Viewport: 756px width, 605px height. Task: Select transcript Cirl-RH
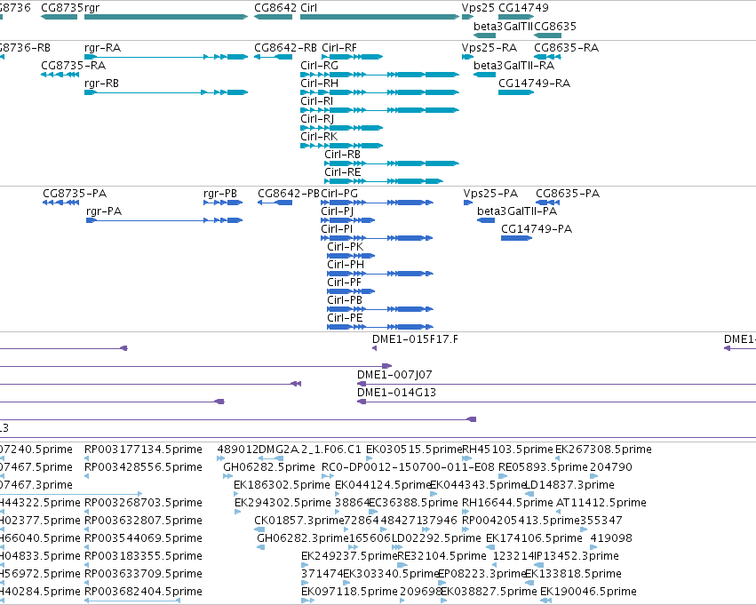379,92
